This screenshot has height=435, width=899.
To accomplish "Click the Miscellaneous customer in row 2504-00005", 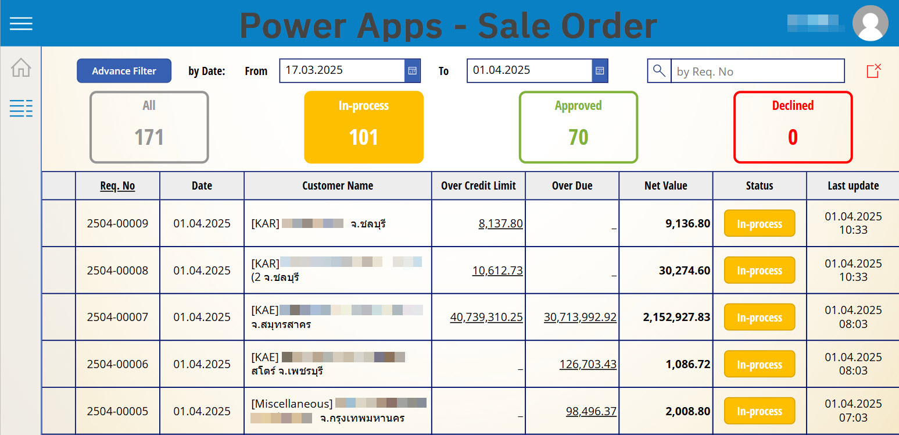I will 339,411.
